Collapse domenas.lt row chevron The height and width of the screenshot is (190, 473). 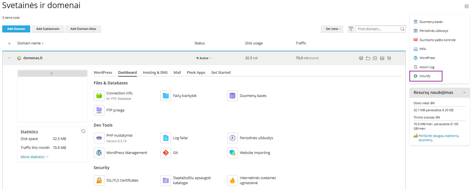(9, 58)
